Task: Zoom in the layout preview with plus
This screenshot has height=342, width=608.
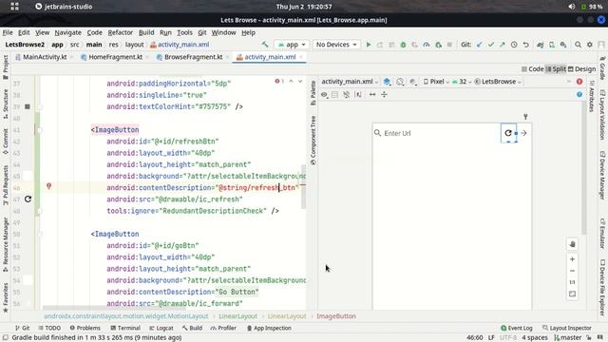Action: (572, 259)
